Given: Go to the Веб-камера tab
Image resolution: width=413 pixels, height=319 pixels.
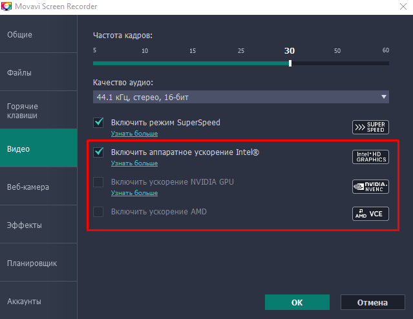Looking at the screenshot, I should click(38, 187).
